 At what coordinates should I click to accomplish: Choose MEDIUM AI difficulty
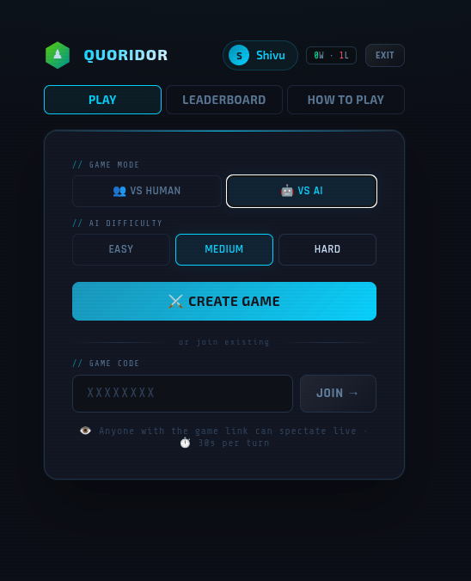224,249
